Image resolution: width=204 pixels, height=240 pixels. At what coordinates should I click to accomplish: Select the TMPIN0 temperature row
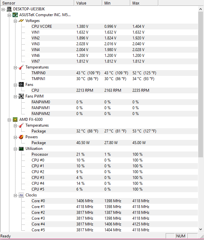click(114, 73)
